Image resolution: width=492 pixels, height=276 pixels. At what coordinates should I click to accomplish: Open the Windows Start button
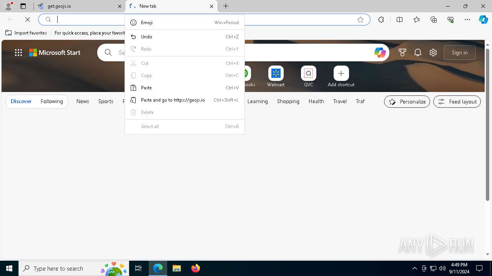[x=9, y=268]
